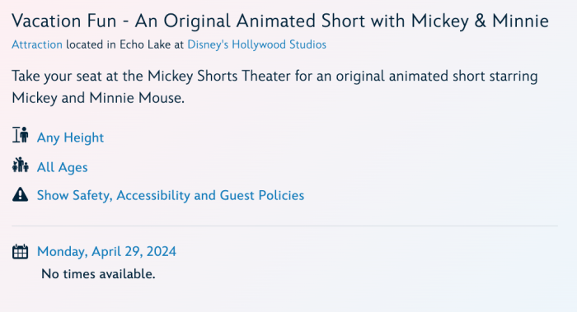
Task: Click 'Mickey and Minnie Mouse.' description line
Action: [x=98, y=98]
